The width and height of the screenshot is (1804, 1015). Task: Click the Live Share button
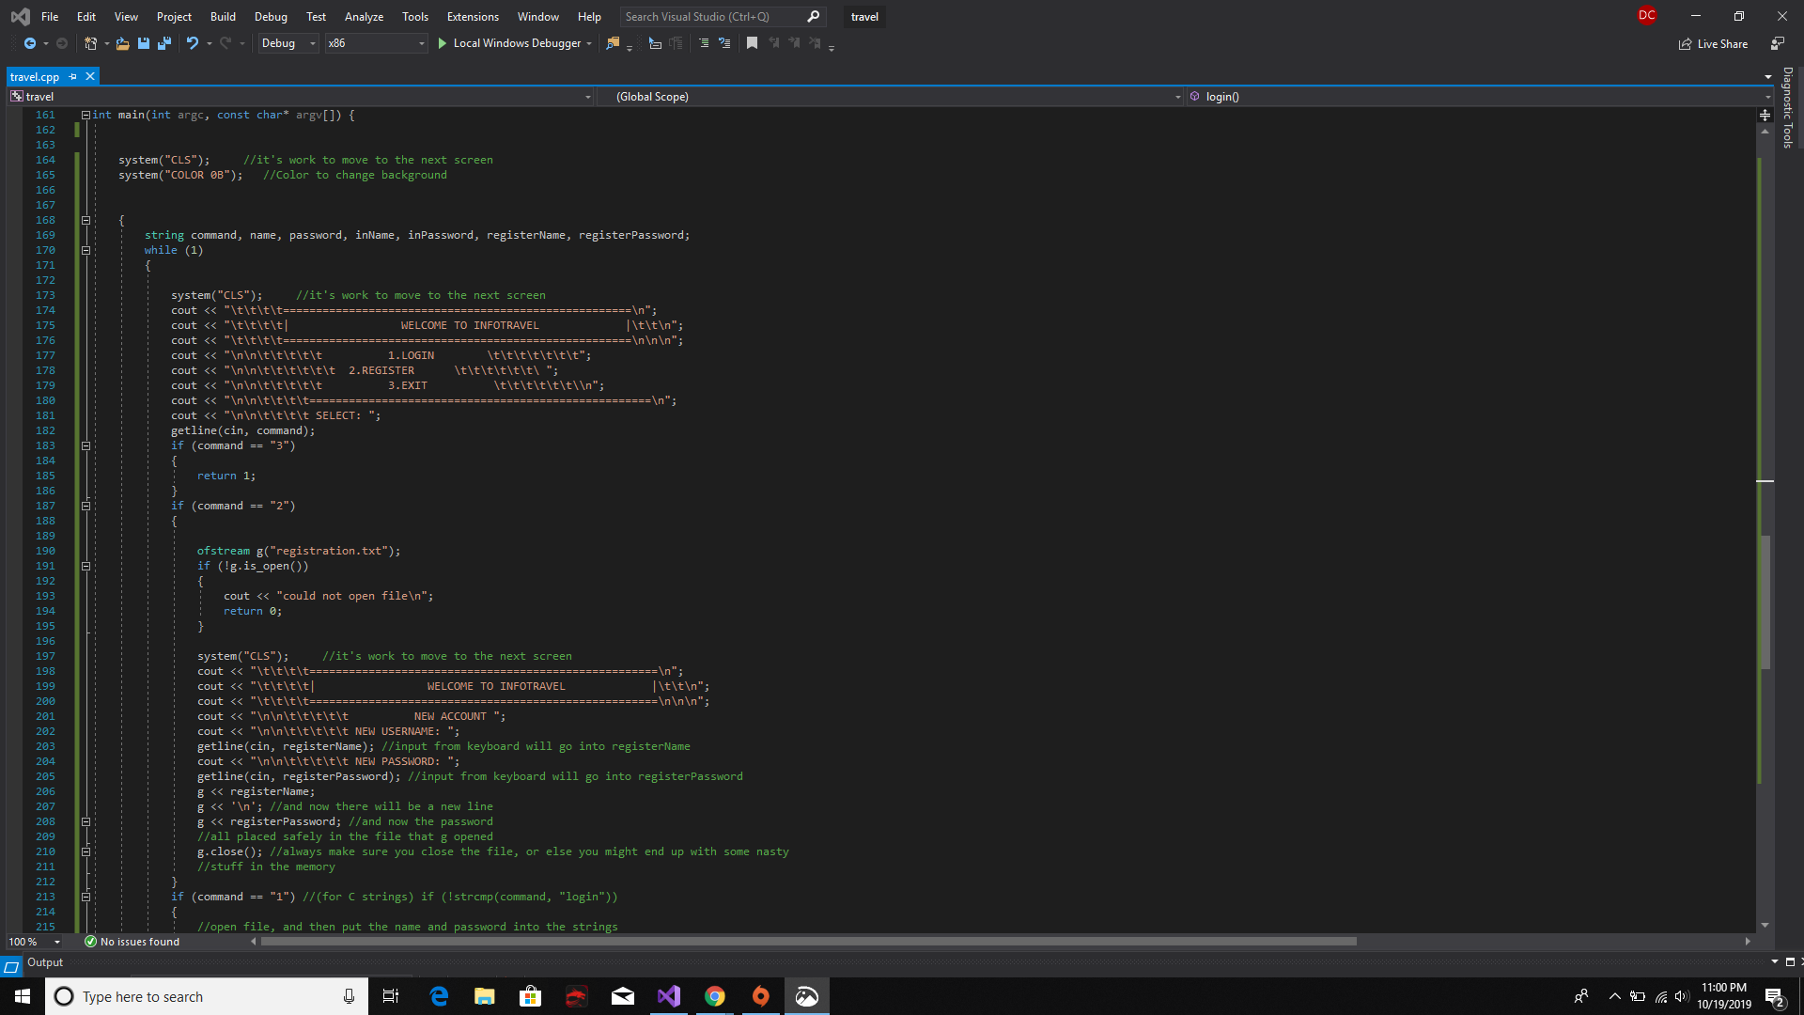(1713, 44)
